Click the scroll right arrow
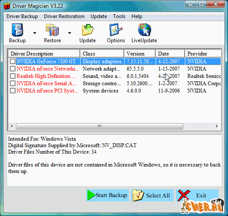This screenshot has width=228, height=216. (x=217, y=126)
